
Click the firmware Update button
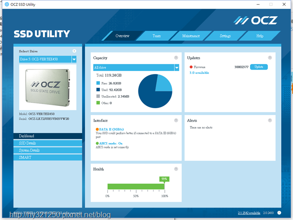point(259,67)
